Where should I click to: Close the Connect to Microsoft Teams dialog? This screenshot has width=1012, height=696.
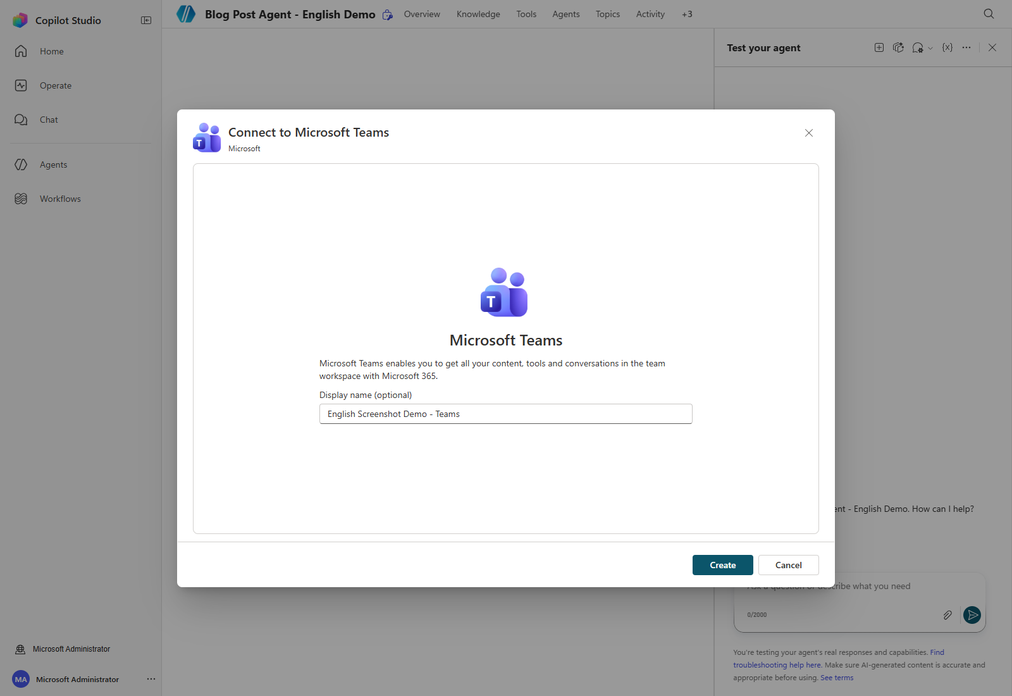click(809, 133)
